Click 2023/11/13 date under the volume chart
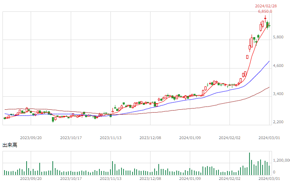 click(x=110, y=179)
